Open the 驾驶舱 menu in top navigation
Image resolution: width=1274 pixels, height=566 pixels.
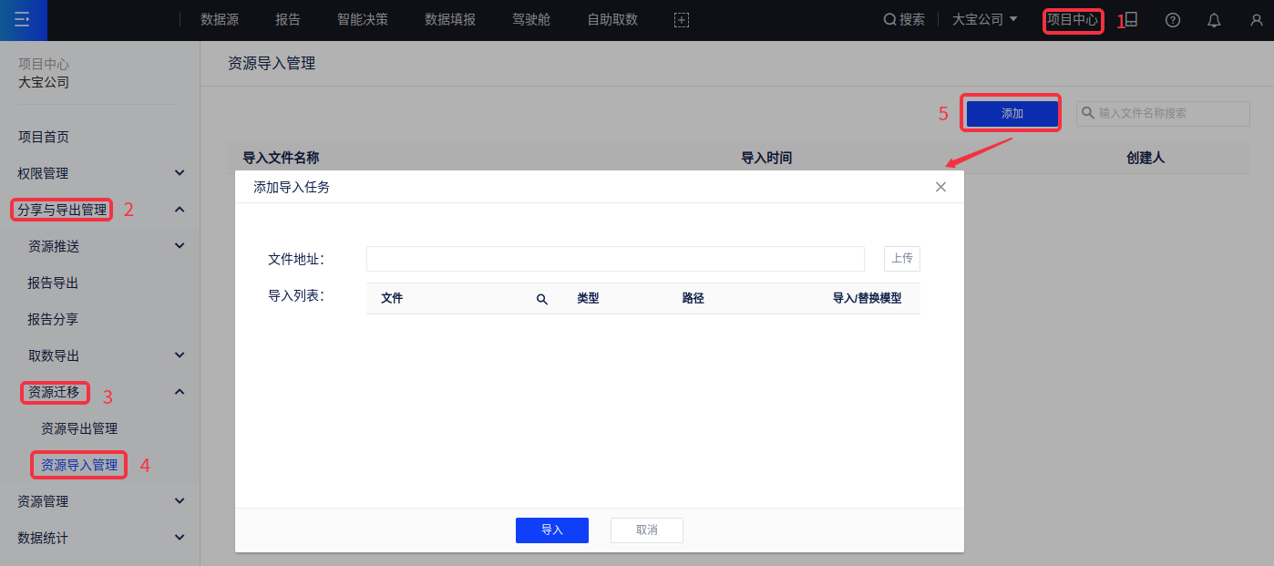tap(531, 20)
